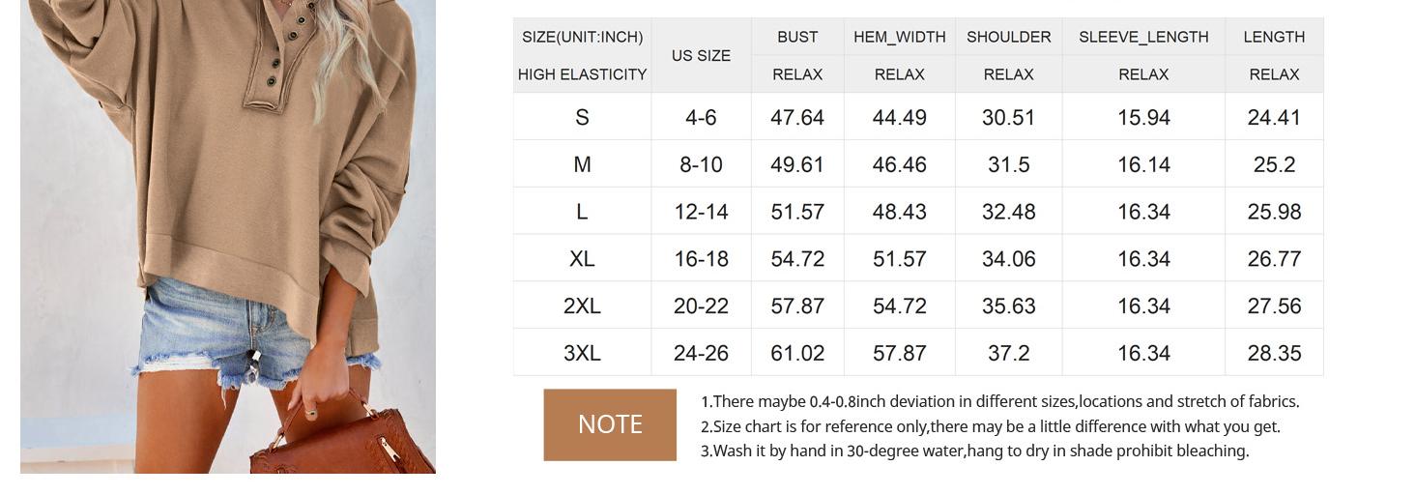Click the 61.02 bust value for 3XL
The image size is (1415, 495).
coord(797,353)
